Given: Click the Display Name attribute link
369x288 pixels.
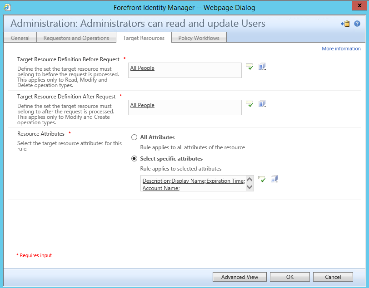Looking at the screenshot, I should [188, 181].
